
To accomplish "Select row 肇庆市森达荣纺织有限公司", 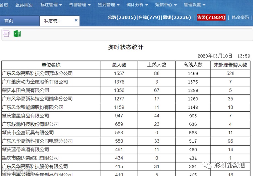I will point(126,158).
